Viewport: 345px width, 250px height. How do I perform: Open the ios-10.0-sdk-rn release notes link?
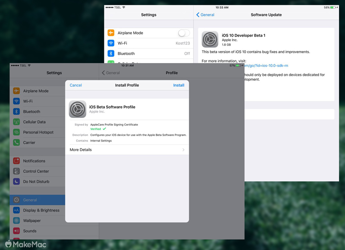tap(266, 66)
